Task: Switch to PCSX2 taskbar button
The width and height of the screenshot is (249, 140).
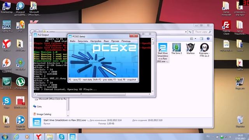Action: coord(73,136)
